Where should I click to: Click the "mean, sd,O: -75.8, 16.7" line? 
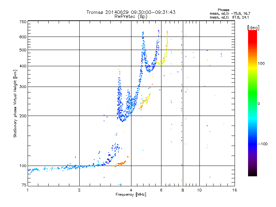(230, 13)
